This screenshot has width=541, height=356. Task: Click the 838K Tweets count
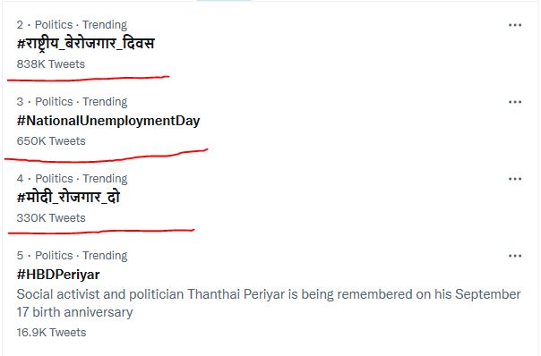[x=51, y=64]
